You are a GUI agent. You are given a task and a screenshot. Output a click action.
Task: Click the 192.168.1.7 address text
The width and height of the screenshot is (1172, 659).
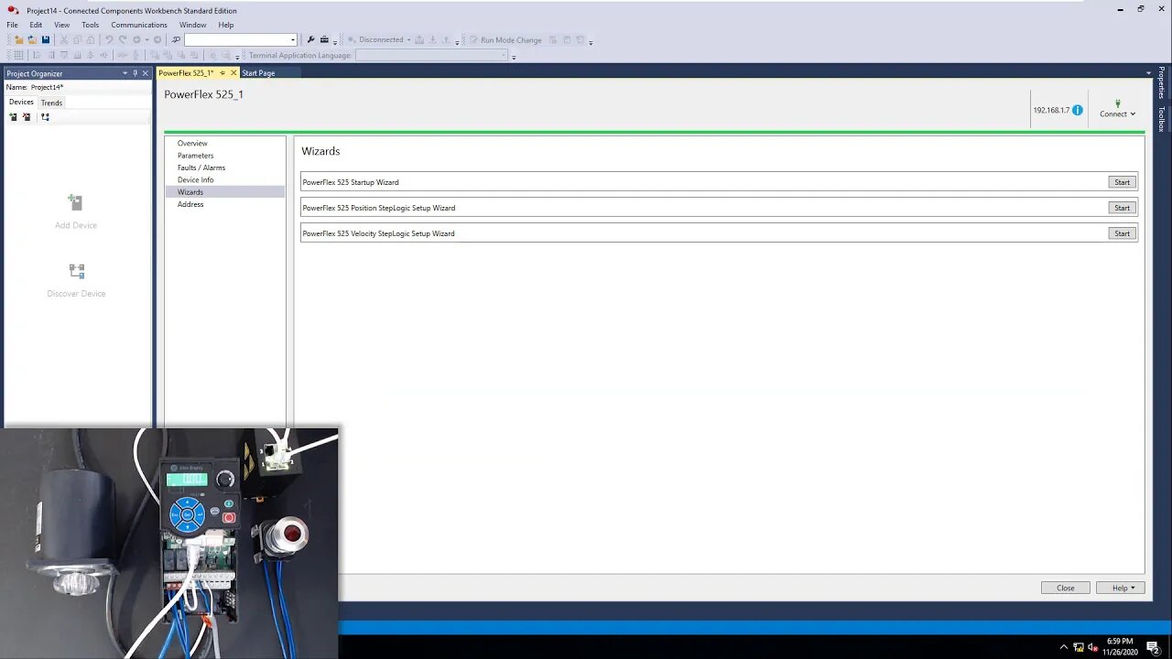(x=1051, y=110)
